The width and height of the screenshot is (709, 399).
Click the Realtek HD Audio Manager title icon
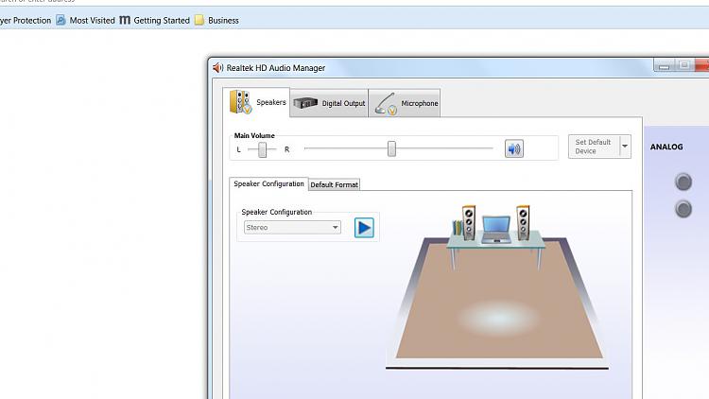tap(218, 67)
